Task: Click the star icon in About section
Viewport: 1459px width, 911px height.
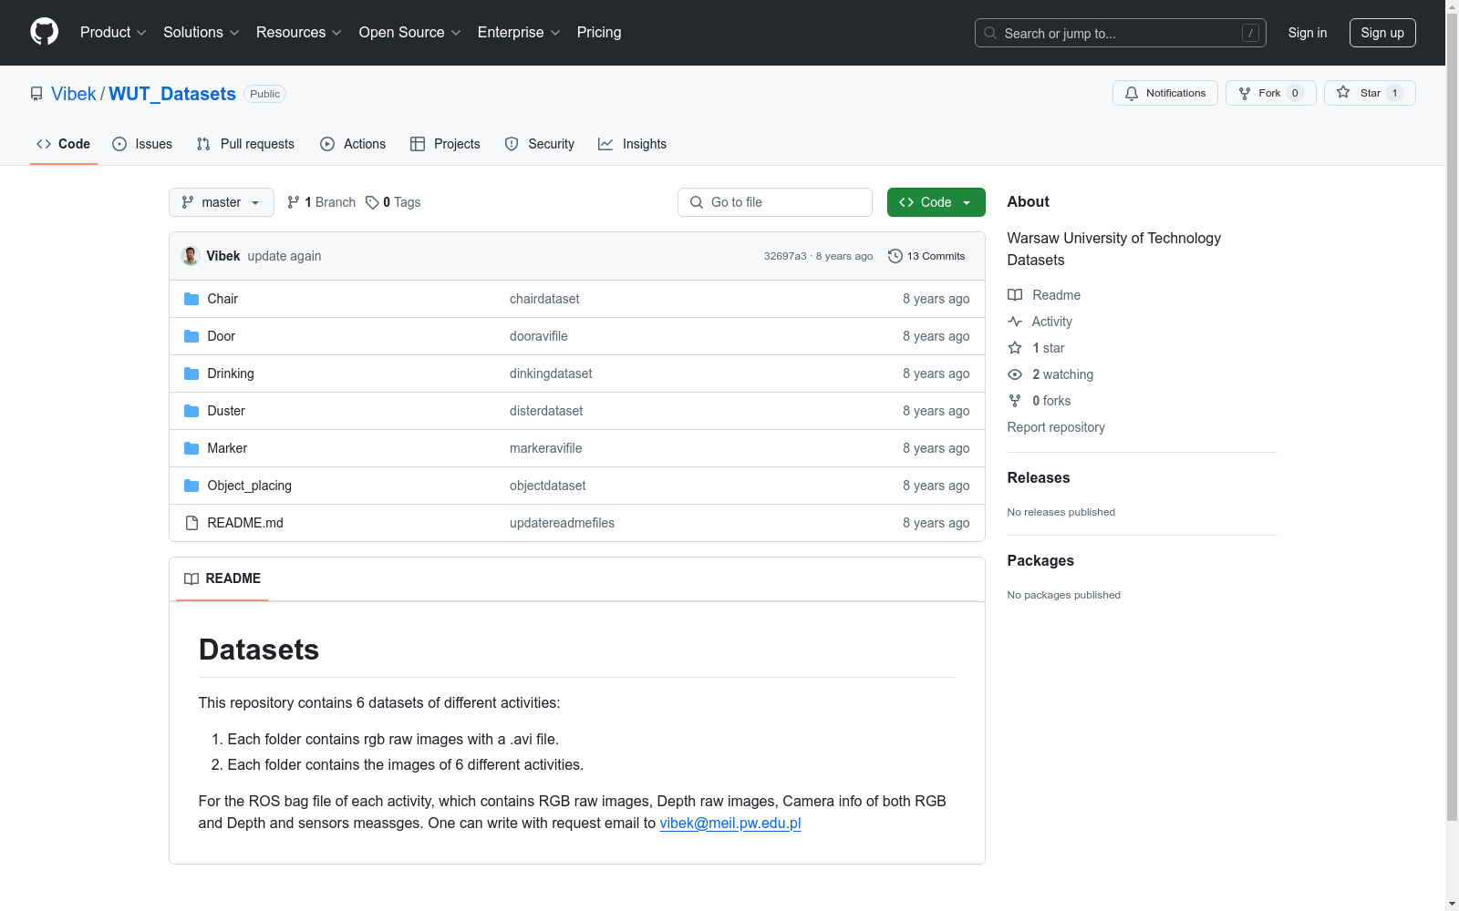Action: [1015, 348]
